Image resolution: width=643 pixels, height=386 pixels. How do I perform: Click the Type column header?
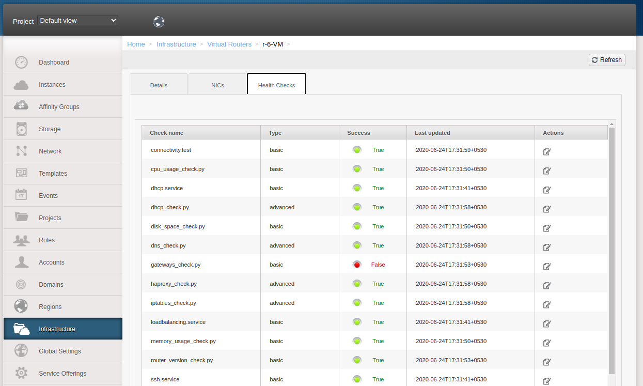(300, 133)
